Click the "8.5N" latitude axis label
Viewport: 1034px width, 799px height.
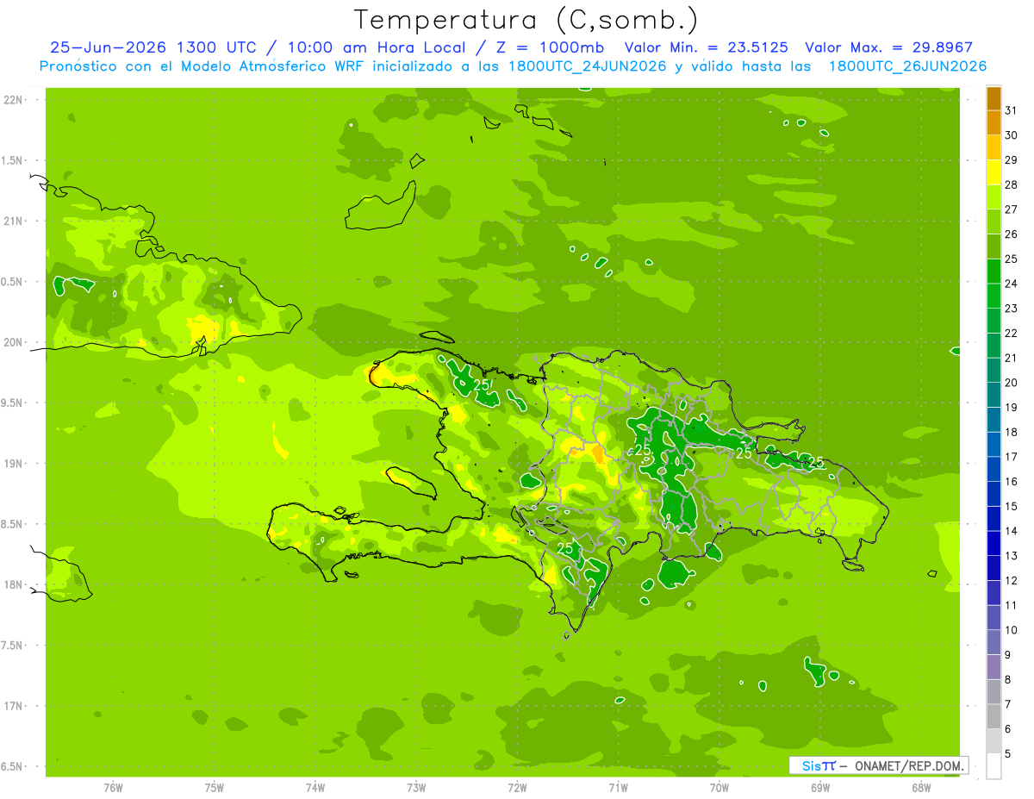tap(13, 524)
